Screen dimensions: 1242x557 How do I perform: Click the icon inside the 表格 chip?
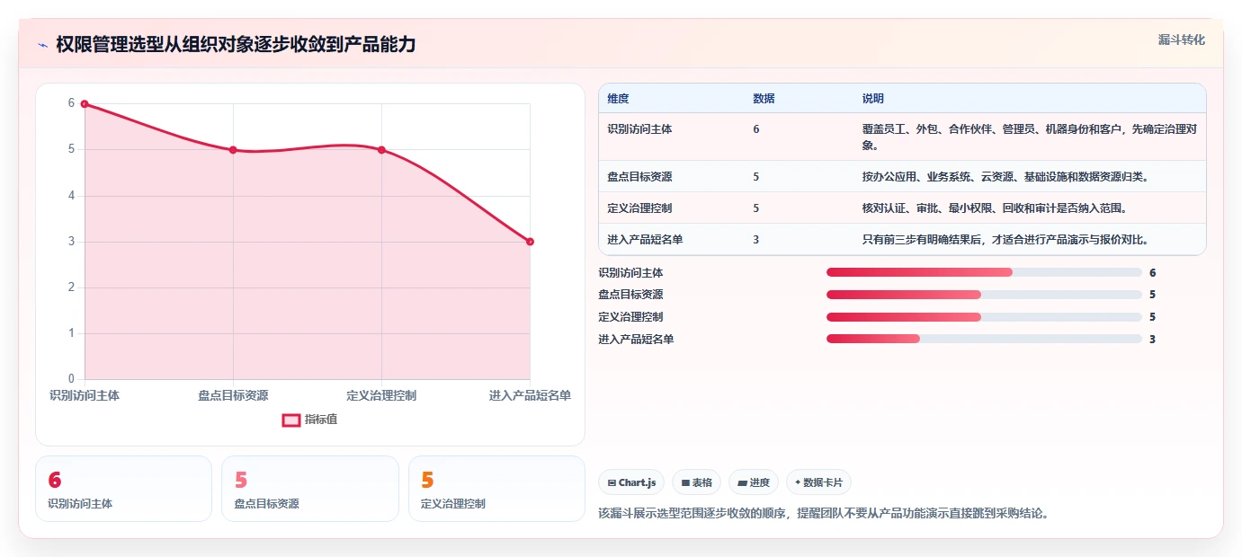click(685, 483)
